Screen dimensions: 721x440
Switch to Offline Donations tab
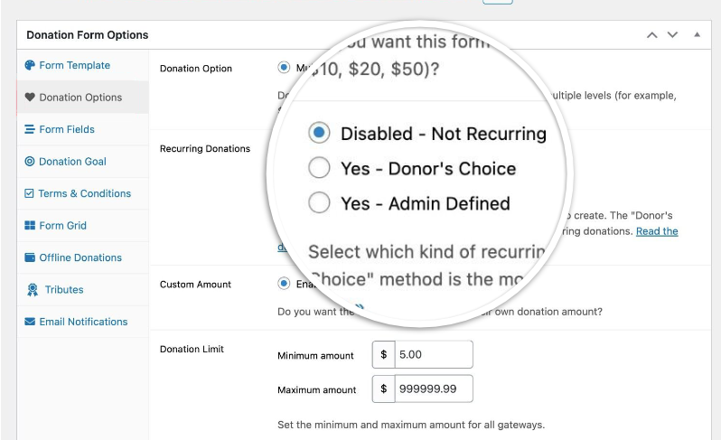pyautogui.click(x=83, y=257)
